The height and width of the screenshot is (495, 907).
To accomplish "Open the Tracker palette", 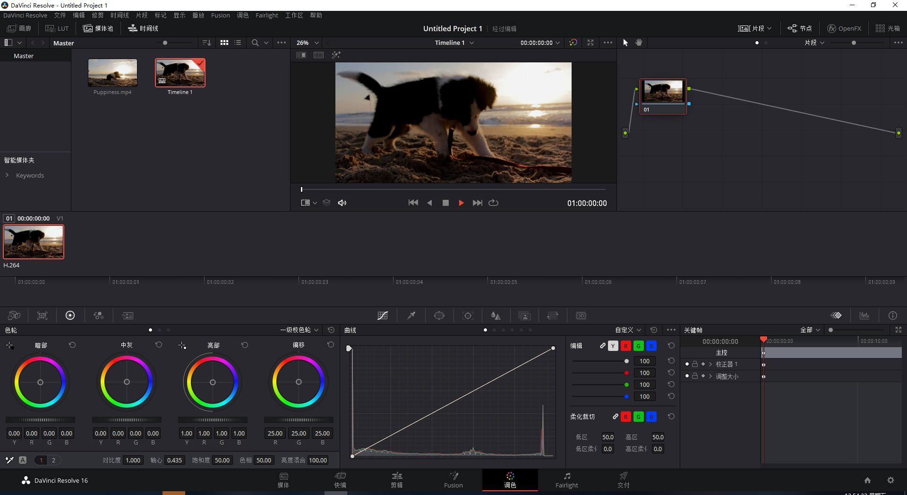I will pyautogui.click(x=468, y=316).
